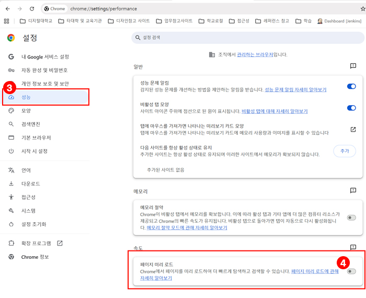Click the key icon for 자동 완성

tap(11, 70)
